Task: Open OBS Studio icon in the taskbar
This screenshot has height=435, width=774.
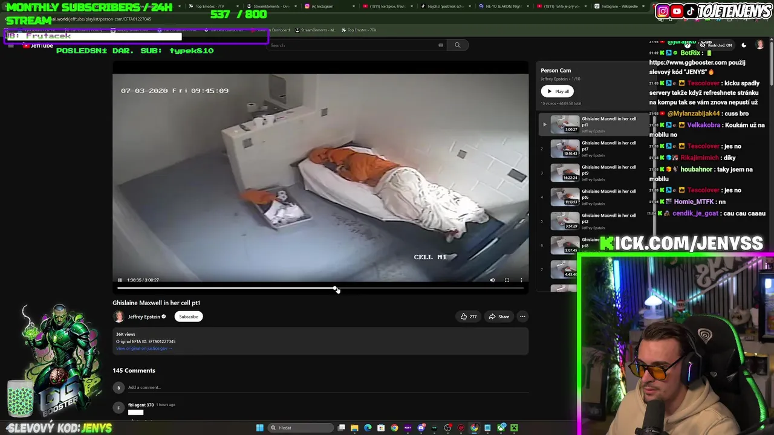Action: pyautogui.click(x=447, y=428)
